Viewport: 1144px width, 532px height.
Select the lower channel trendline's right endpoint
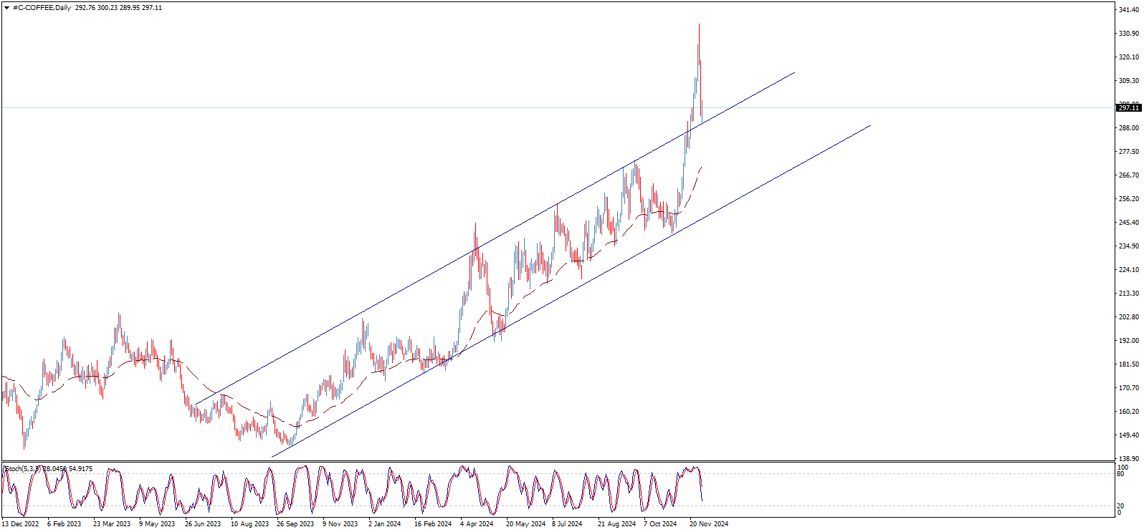[871, 125]
